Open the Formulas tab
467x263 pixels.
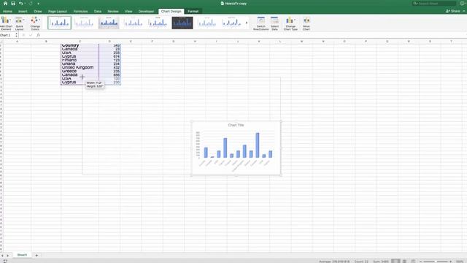(x=80, y=12)
